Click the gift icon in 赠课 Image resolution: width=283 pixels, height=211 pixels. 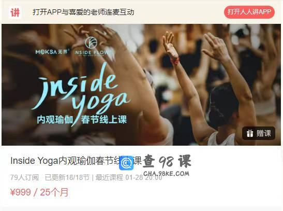click(x=250, y=133)
